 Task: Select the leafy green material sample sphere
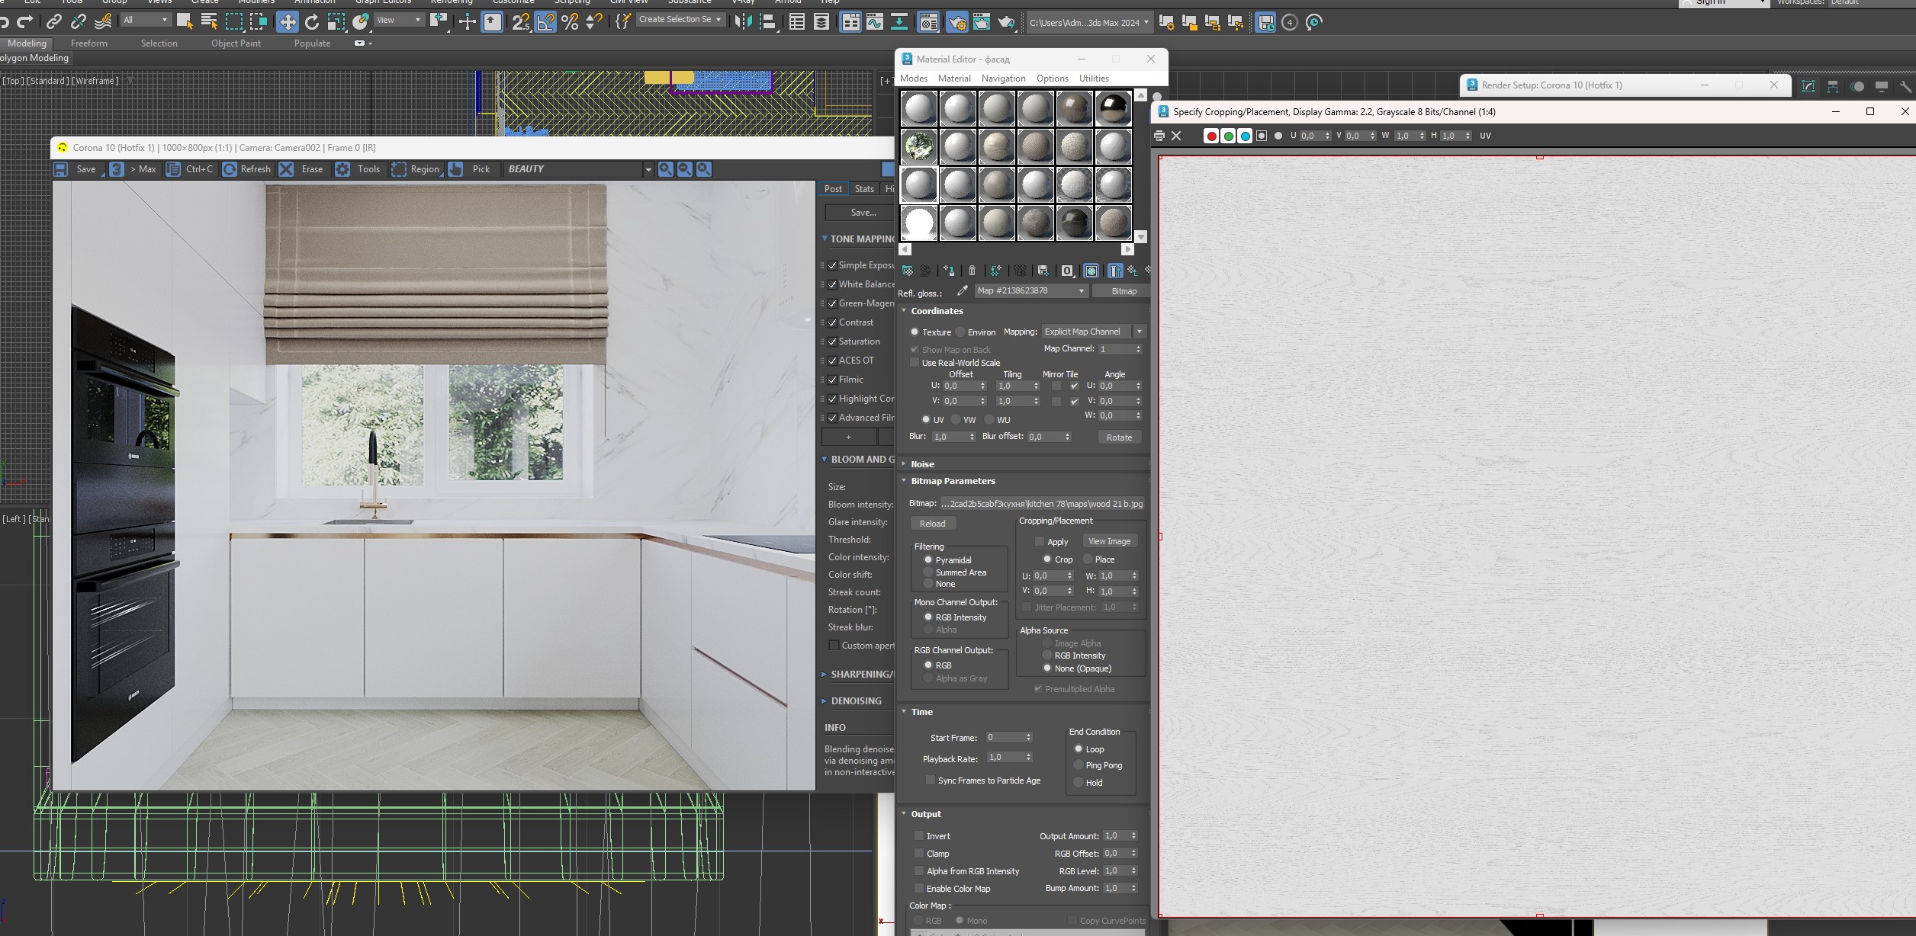pos(919,146)
